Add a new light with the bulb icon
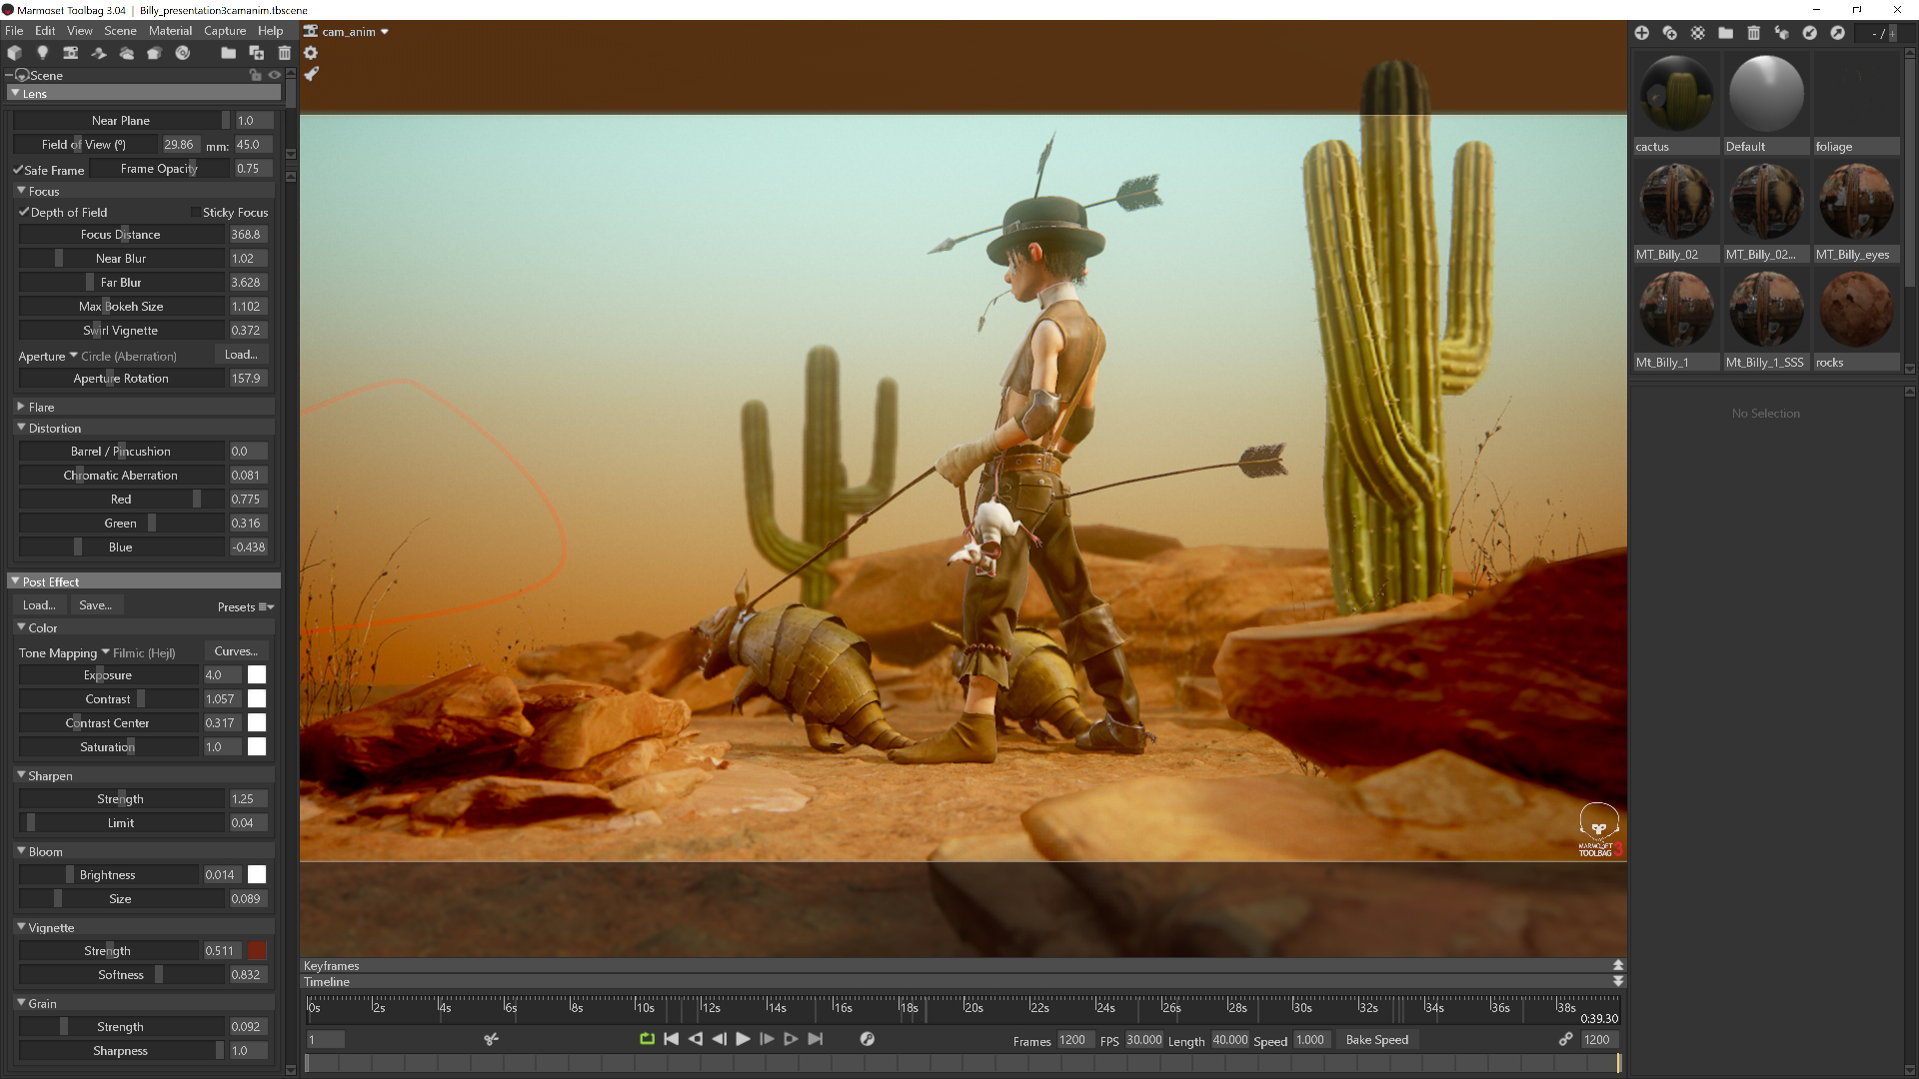The height and width of the screenshot is (1079, 1919). pos(43,53)
